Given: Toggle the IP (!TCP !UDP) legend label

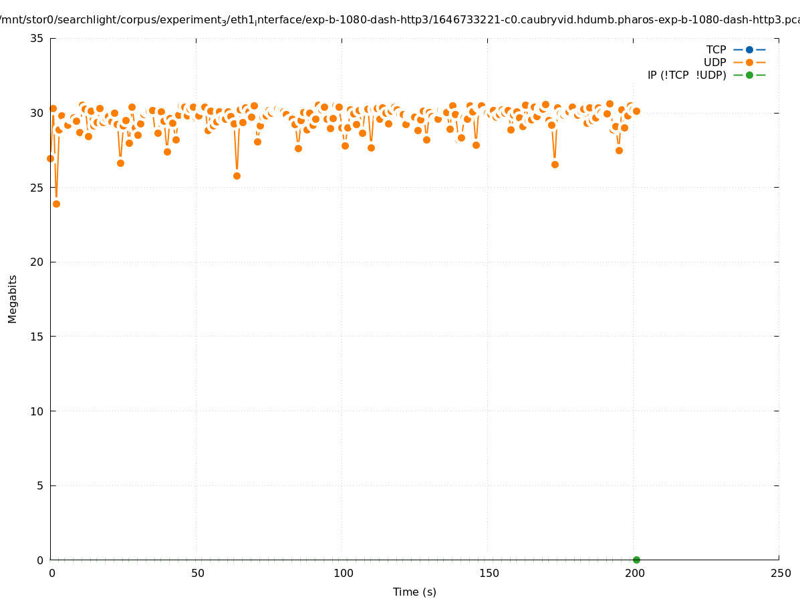Looking at the screenshot, I should point(686,75).
